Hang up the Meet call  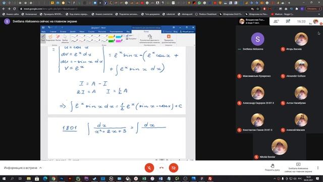(x=161, y=168)
